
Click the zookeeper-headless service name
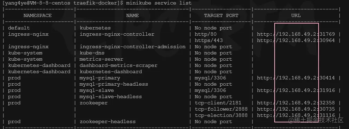(x=108, y=122)
